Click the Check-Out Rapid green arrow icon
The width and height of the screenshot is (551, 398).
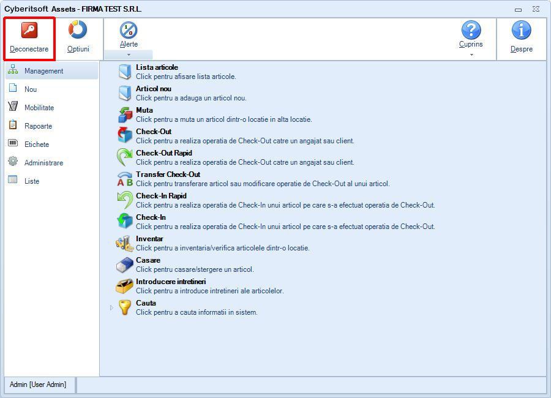(124, 157)
